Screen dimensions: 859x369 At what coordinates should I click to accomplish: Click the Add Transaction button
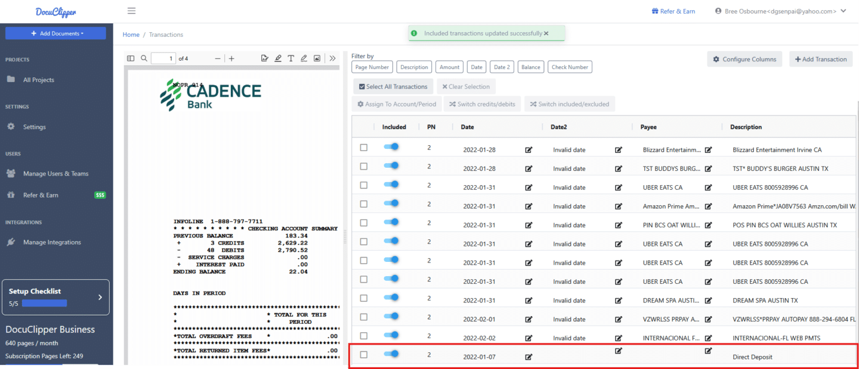[x=820, y=60]
